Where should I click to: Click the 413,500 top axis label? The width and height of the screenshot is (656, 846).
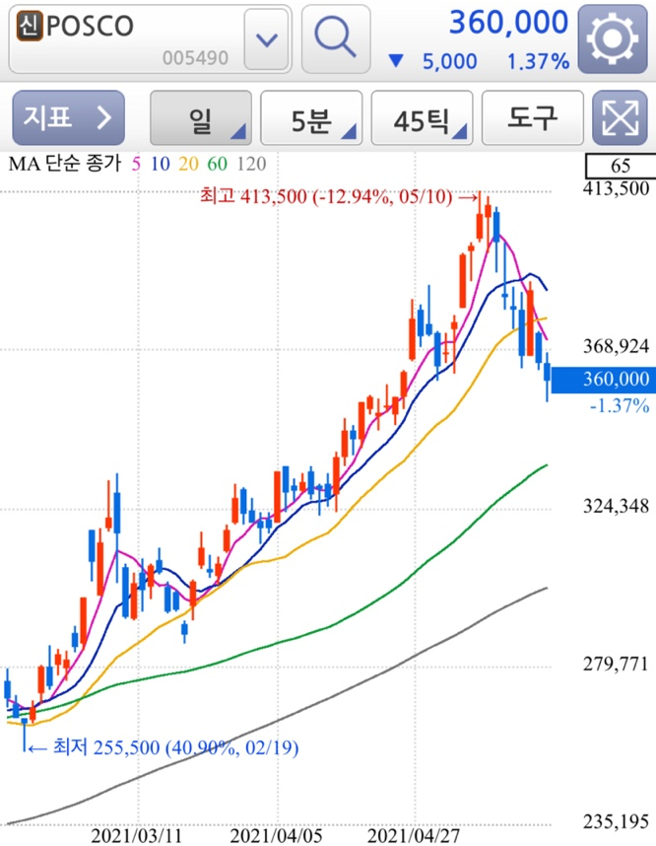click(x=616, y=189)
